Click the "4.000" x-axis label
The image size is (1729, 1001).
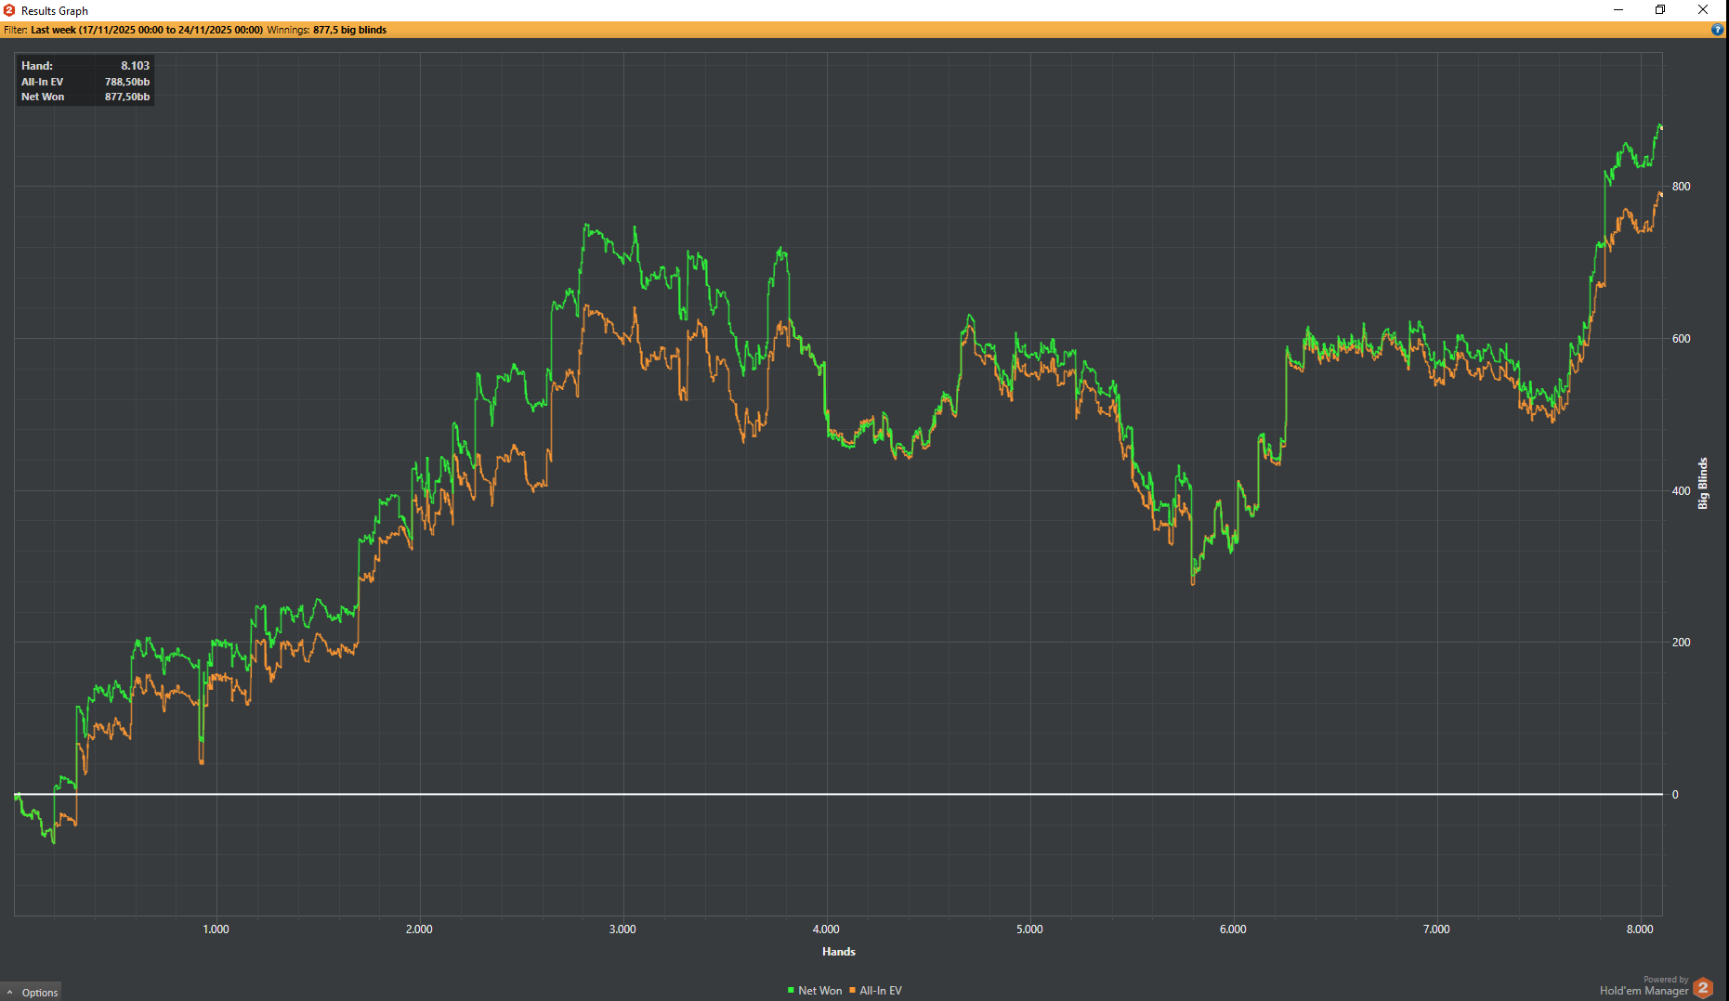click(826, 929)
